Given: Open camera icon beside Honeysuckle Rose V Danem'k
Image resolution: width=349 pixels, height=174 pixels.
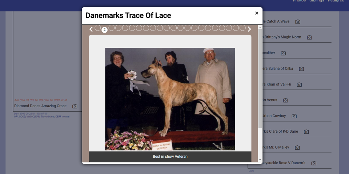Looking at the screenshot, I should click(314, 163).
